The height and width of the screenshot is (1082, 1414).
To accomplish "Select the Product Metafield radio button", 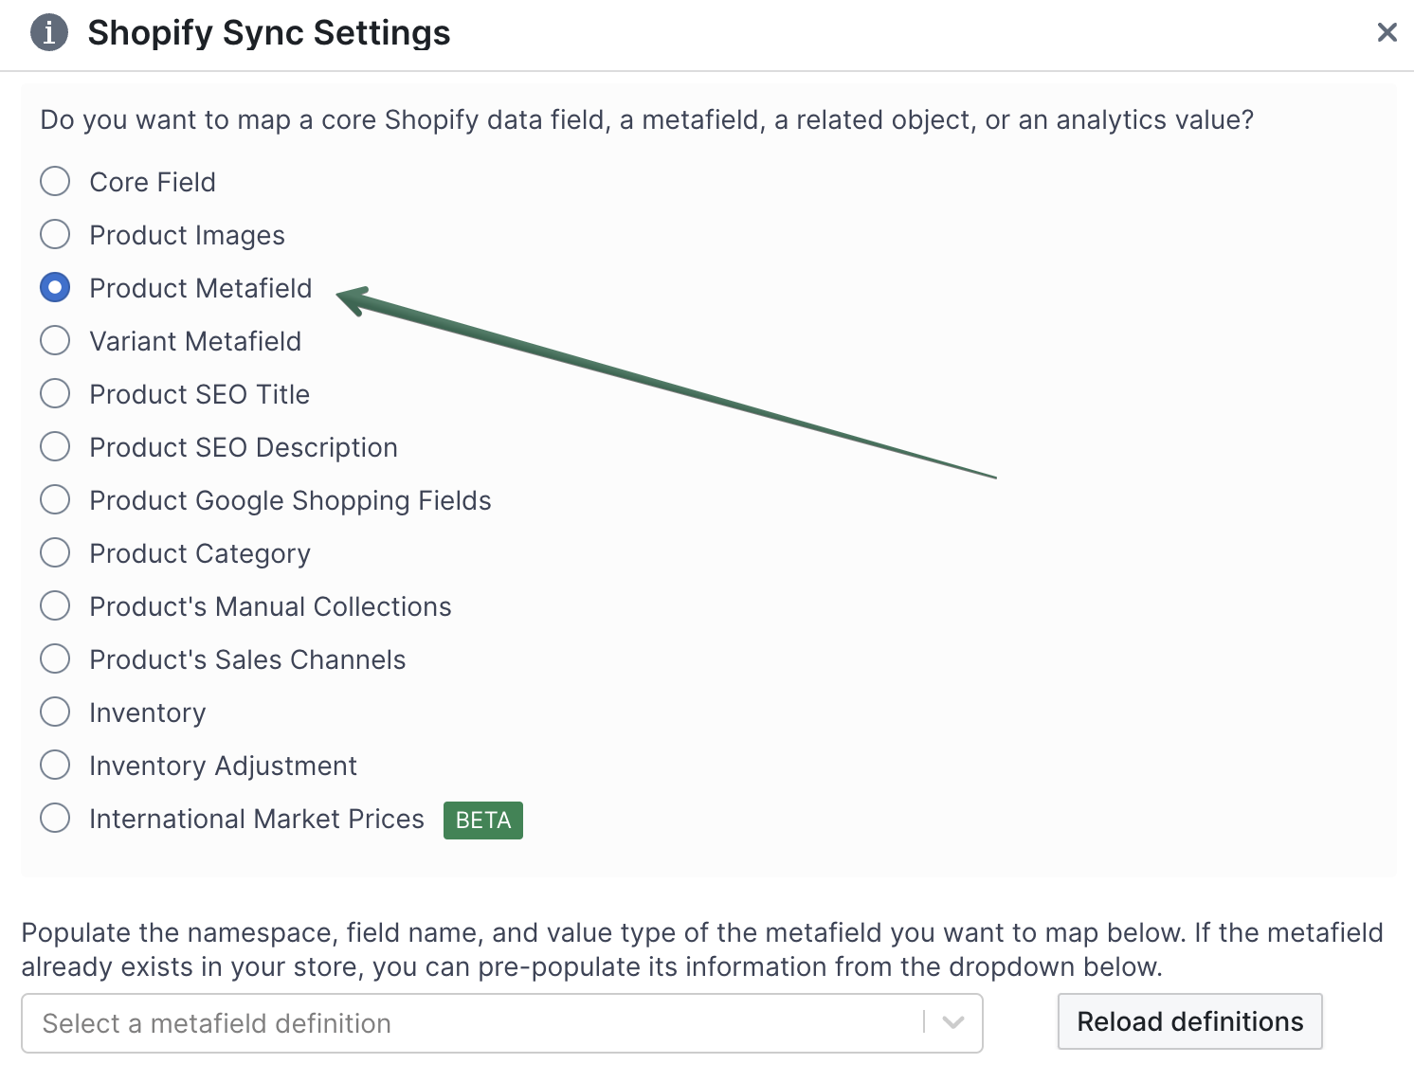I will pyautogui.click(x=55, y=287).
